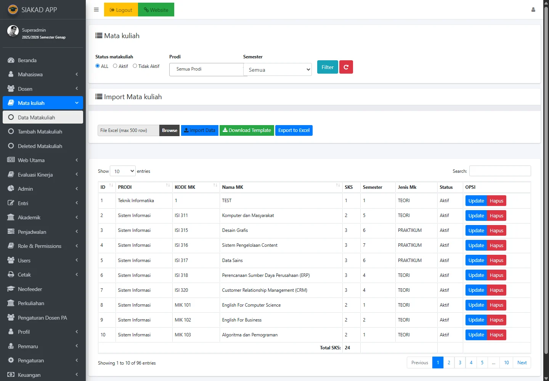This screenshot has height=381, width=549.
Task: Click Hapus for Desain Grafis row
Action: pos(496,231)
